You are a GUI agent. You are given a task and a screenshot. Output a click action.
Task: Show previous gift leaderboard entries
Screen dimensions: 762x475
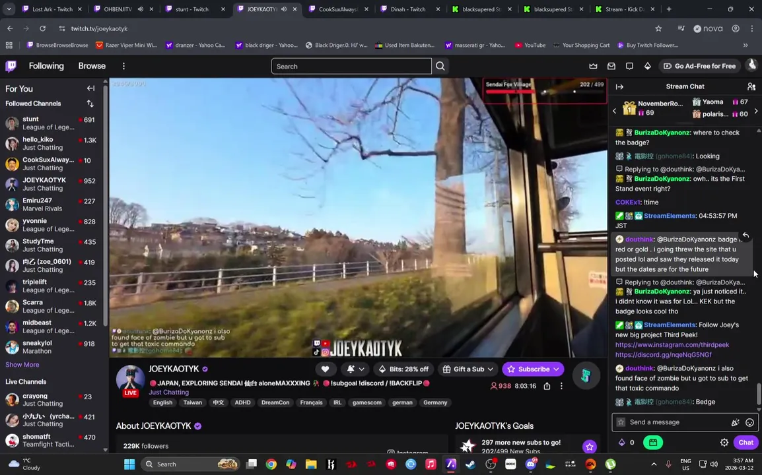click(614, 111)
